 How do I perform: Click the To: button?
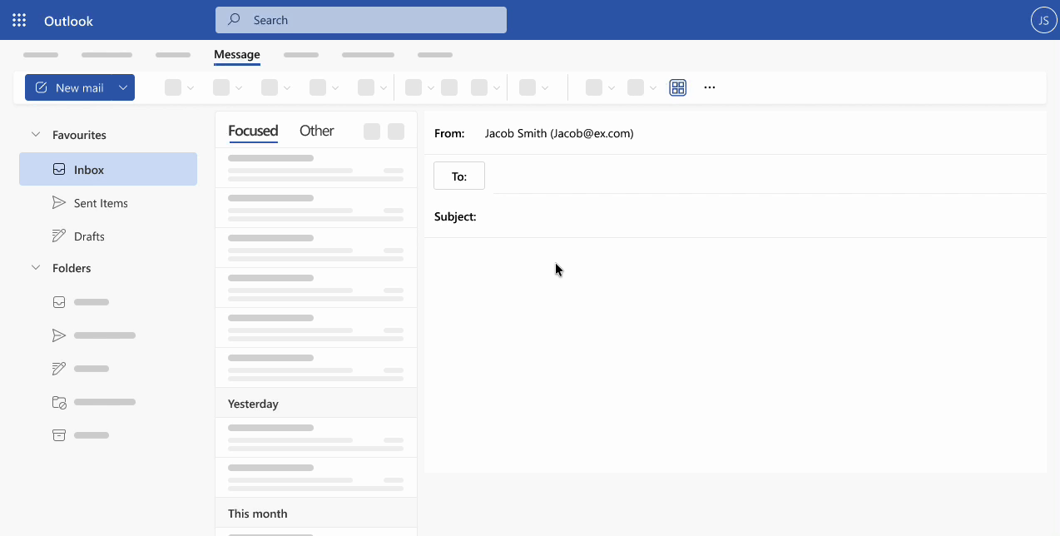click(459, 176)
